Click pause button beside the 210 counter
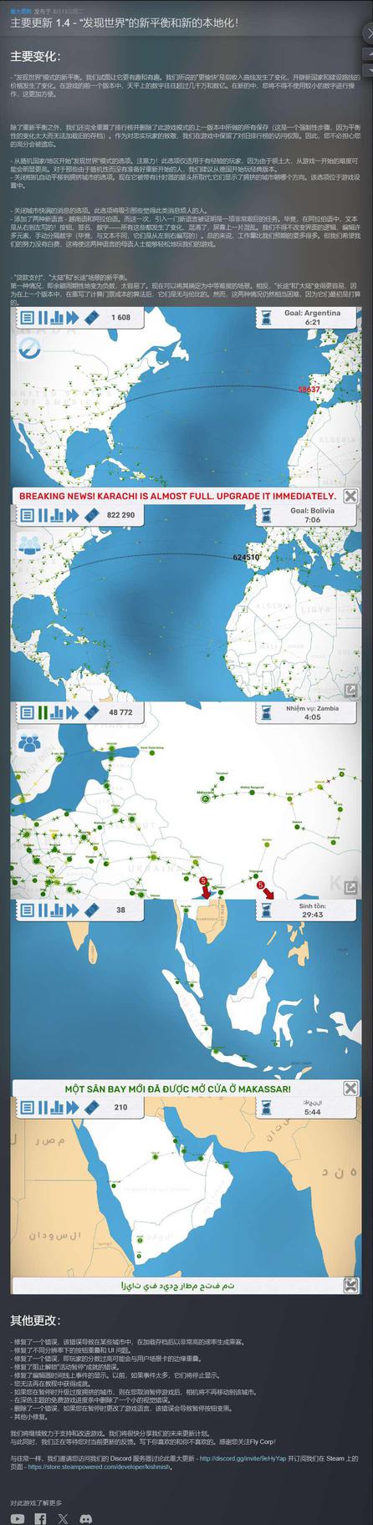Screen dimensions: 373x1525 (43, 1107)
